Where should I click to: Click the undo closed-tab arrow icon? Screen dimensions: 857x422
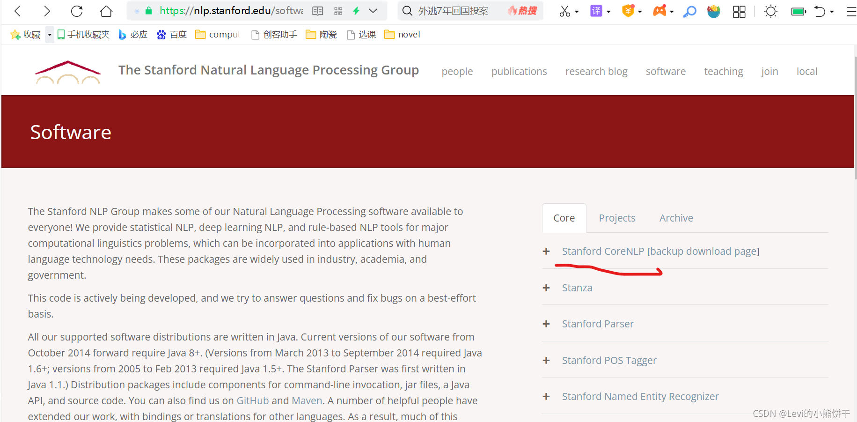820,11
